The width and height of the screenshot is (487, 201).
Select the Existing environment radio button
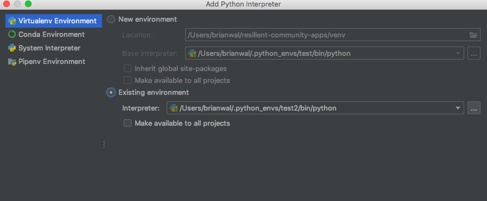point(111,92)
